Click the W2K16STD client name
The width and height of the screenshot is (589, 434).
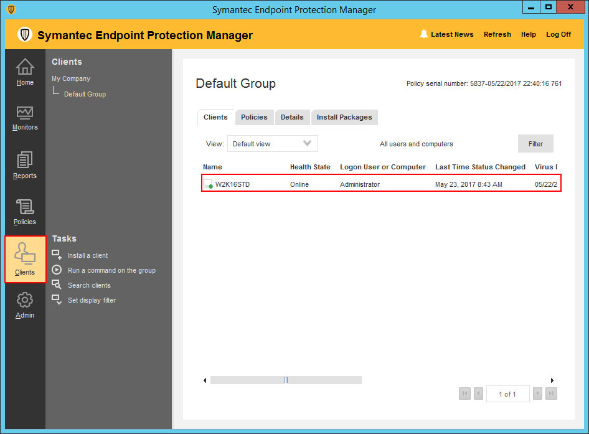232,184
